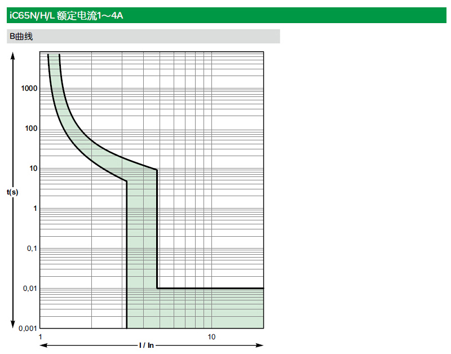Viewport: 451px width, 354px height.
Task: Click the 10 label on the horizontal axis
Action: click(x=211, y=337)
